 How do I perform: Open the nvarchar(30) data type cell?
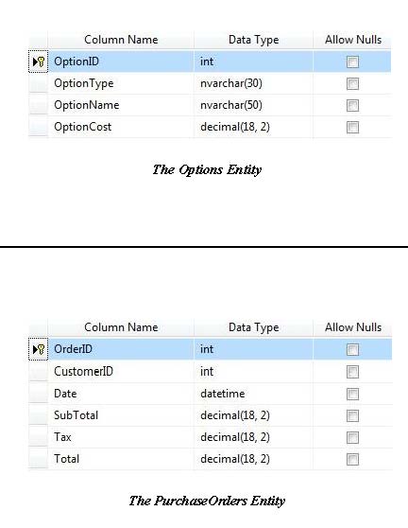point(253,83)
